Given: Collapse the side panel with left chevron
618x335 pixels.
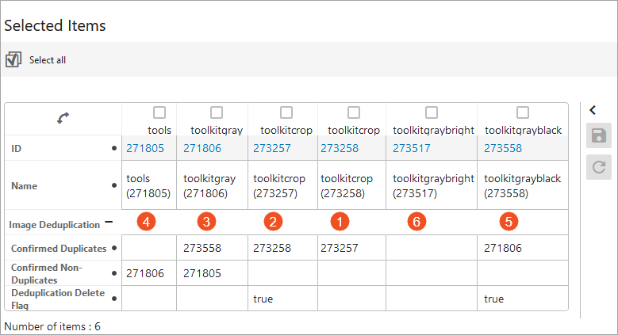Looking at the screenshot, I should tap(592, 110).
